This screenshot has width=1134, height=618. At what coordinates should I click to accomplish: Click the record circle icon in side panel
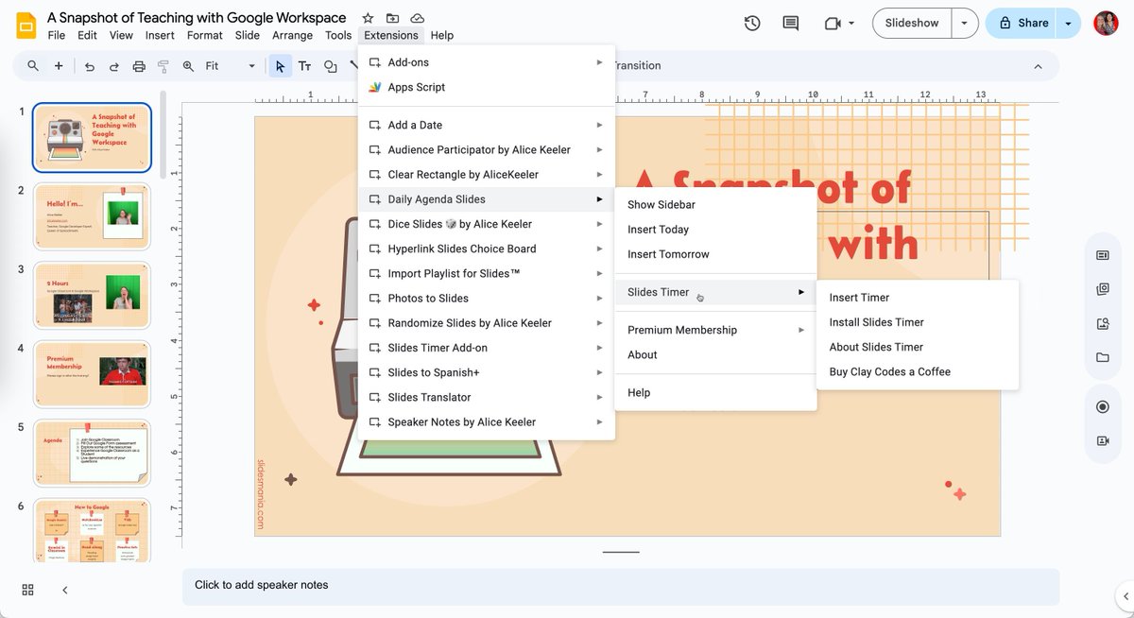point(1103,407)
